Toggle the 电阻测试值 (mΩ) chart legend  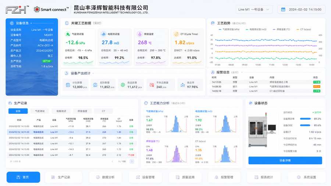click(256, 29)
